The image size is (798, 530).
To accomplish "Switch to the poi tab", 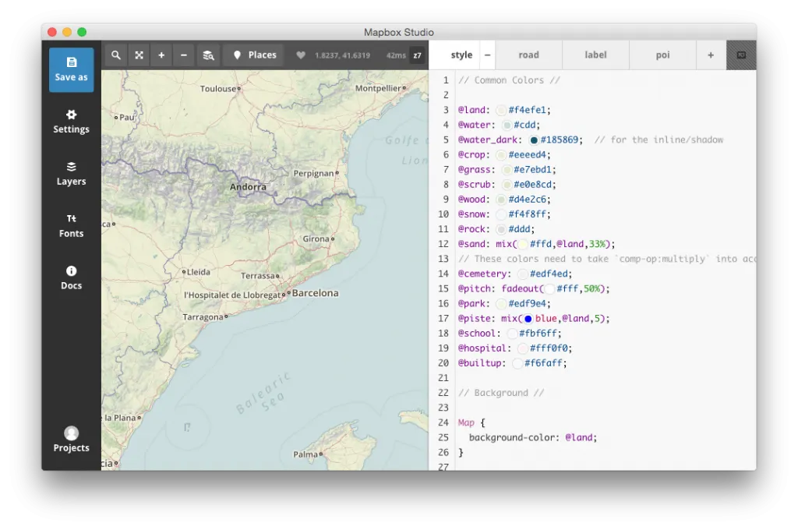I will click(x=662, y=55).
